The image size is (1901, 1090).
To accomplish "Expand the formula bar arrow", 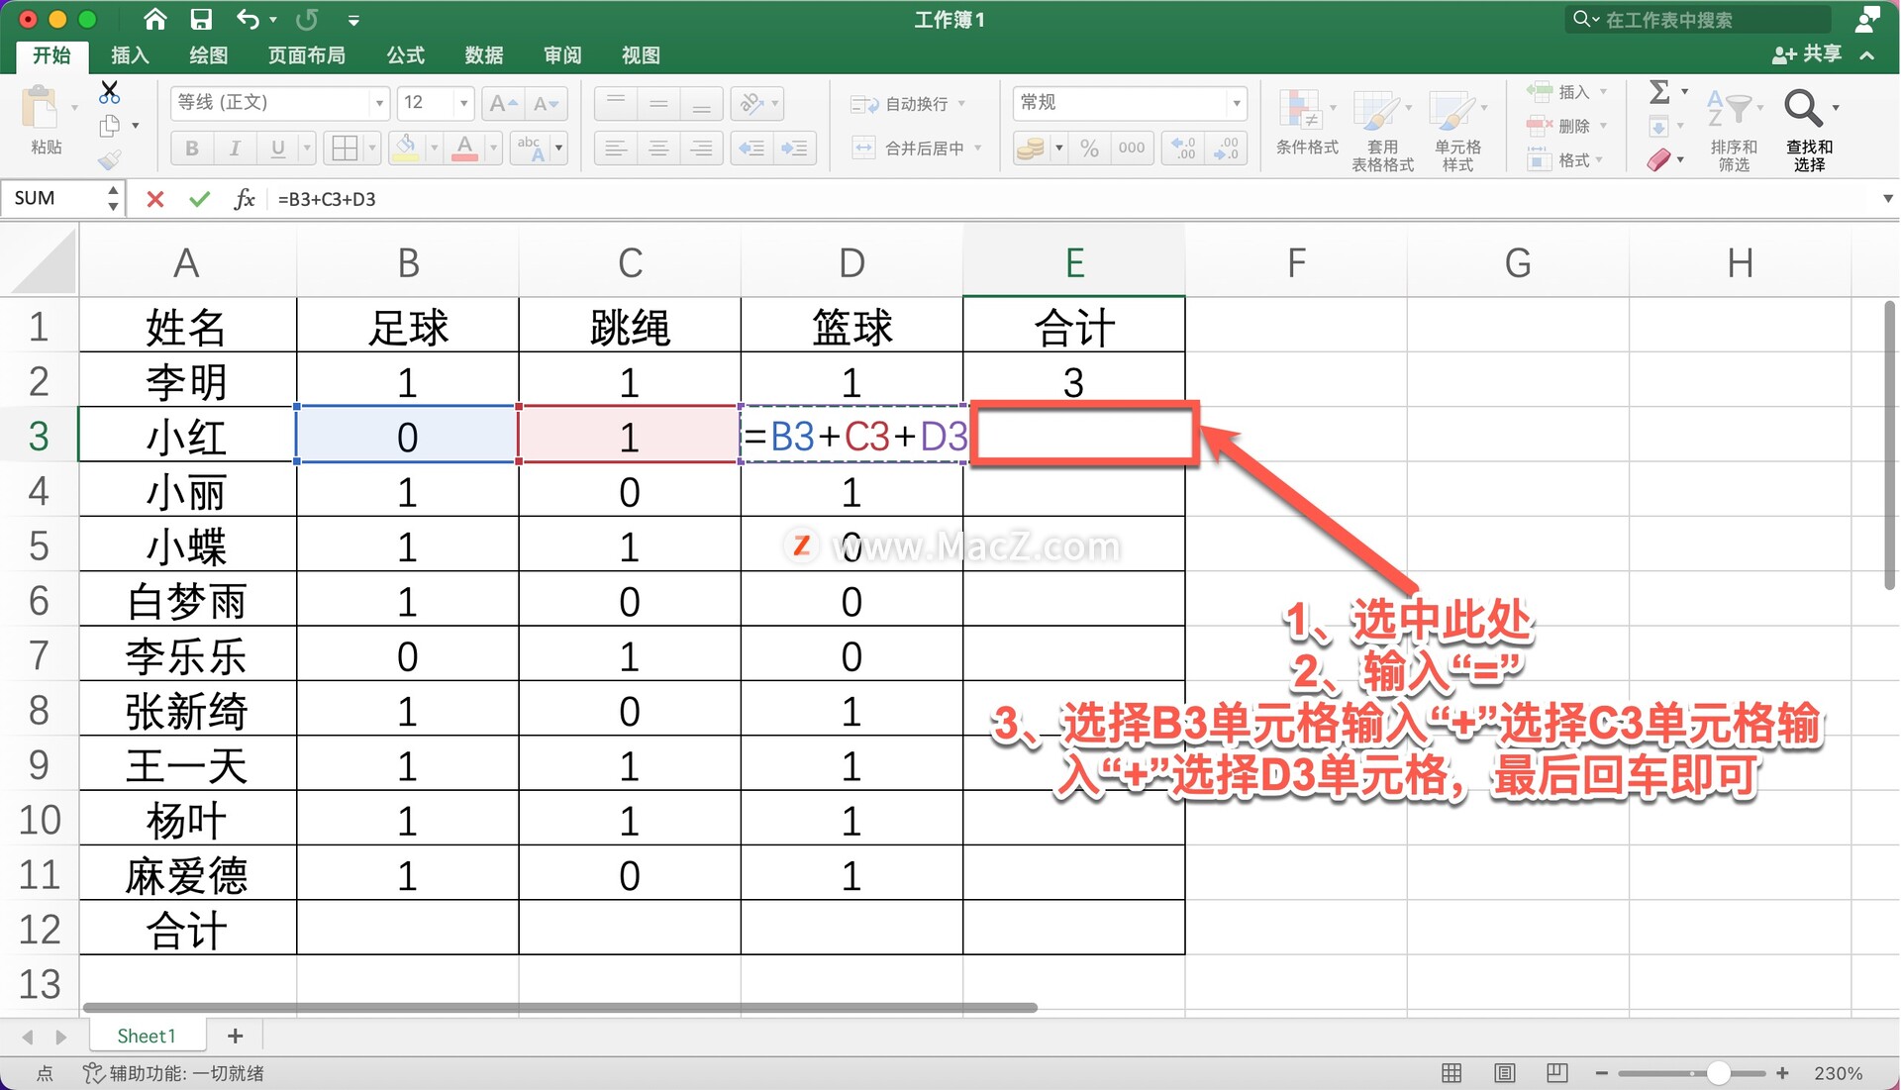I will coord(1888,199).
